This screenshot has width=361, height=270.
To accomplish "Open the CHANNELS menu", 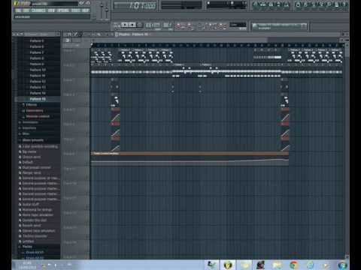I will pyautogui.click(x=38, y=10).
